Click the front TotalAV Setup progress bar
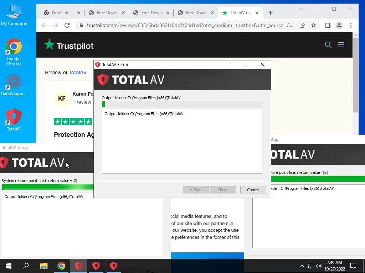 point(182,104)
